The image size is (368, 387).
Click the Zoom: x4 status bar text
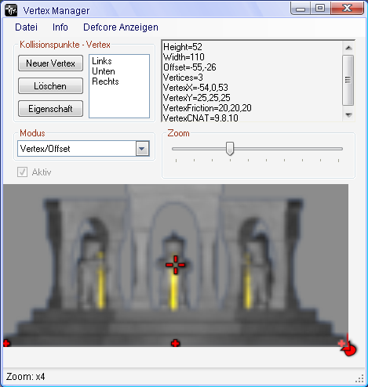click(25, 377)
